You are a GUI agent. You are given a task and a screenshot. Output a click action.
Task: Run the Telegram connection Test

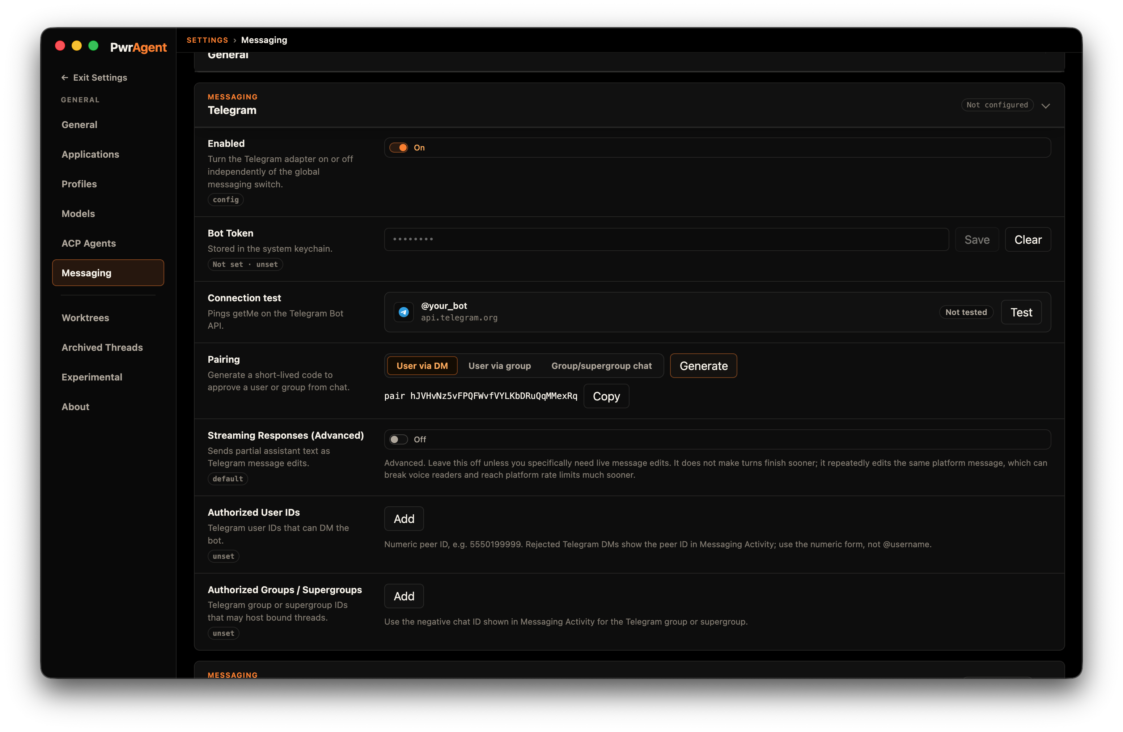[1021, 312]
